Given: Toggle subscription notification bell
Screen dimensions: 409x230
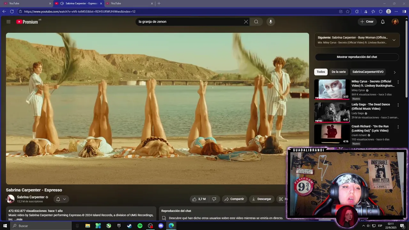Looking at the screenshot, I should [58, 199].
